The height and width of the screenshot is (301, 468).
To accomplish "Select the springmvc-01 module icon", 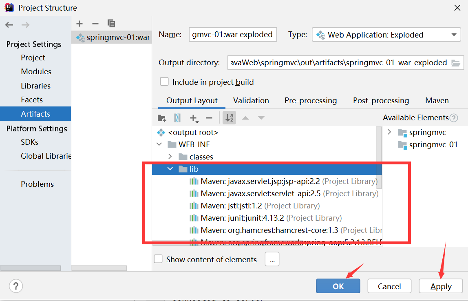I will coord(402,145).
